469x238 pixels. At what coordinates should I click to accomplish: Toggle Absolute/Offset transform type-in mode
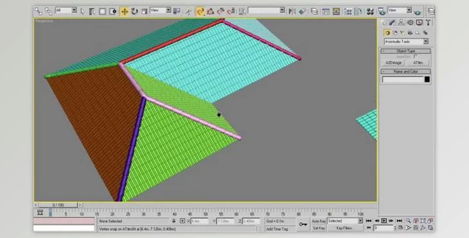[x=182, y=221]
